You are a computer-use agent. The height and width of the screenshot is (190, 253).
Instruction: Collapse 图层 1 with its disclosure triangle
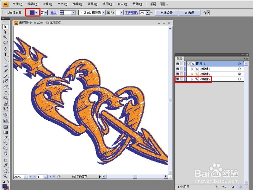click(x=188, y=64)
